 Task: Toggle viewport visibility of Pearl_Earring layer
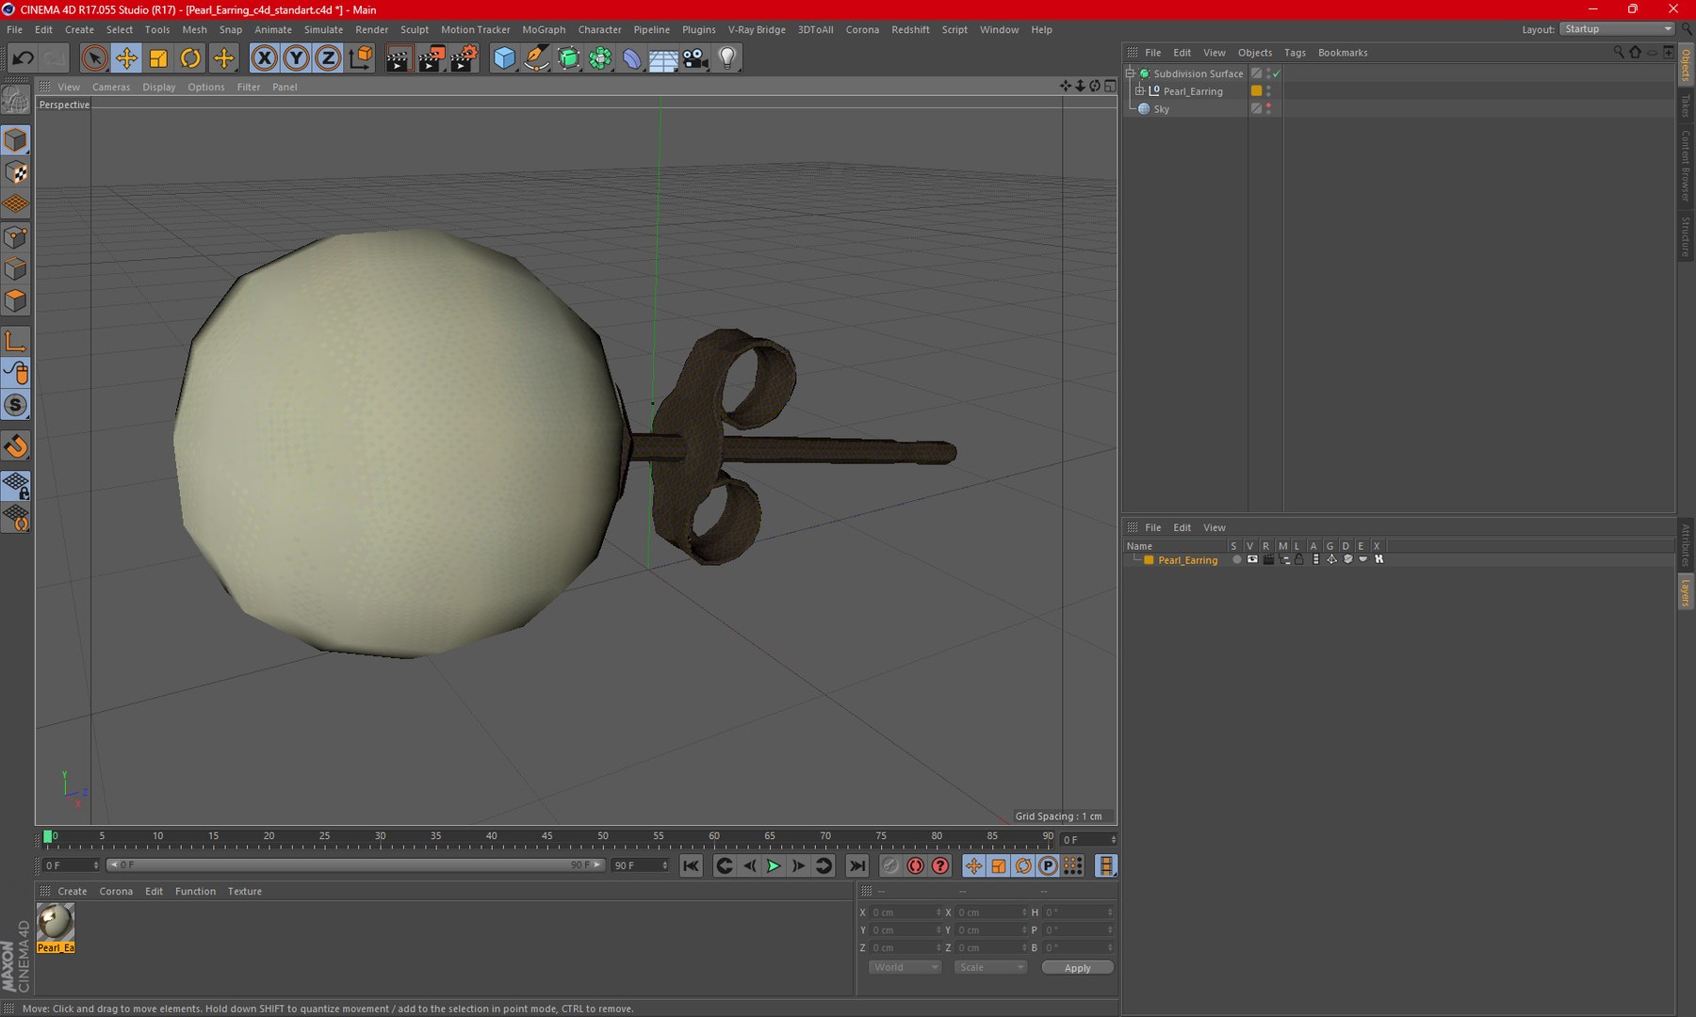[1252, 559]
